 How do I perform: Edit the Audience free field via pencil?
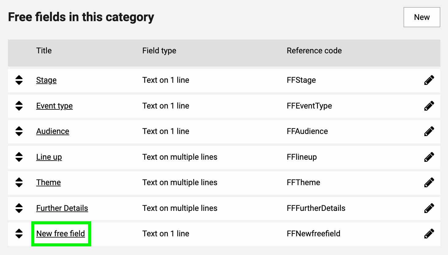[429, 131]
